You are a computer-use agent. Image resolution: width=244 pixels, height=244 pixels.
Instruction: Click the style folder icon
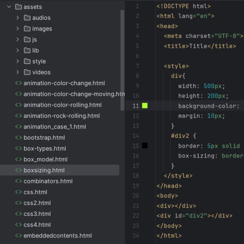[27, 61]
